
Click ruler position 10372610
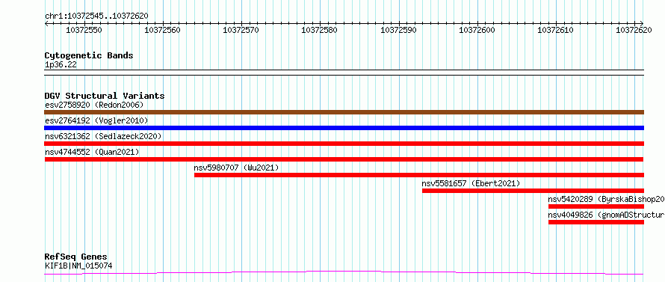pyautogui.click(x=556, y=30)
